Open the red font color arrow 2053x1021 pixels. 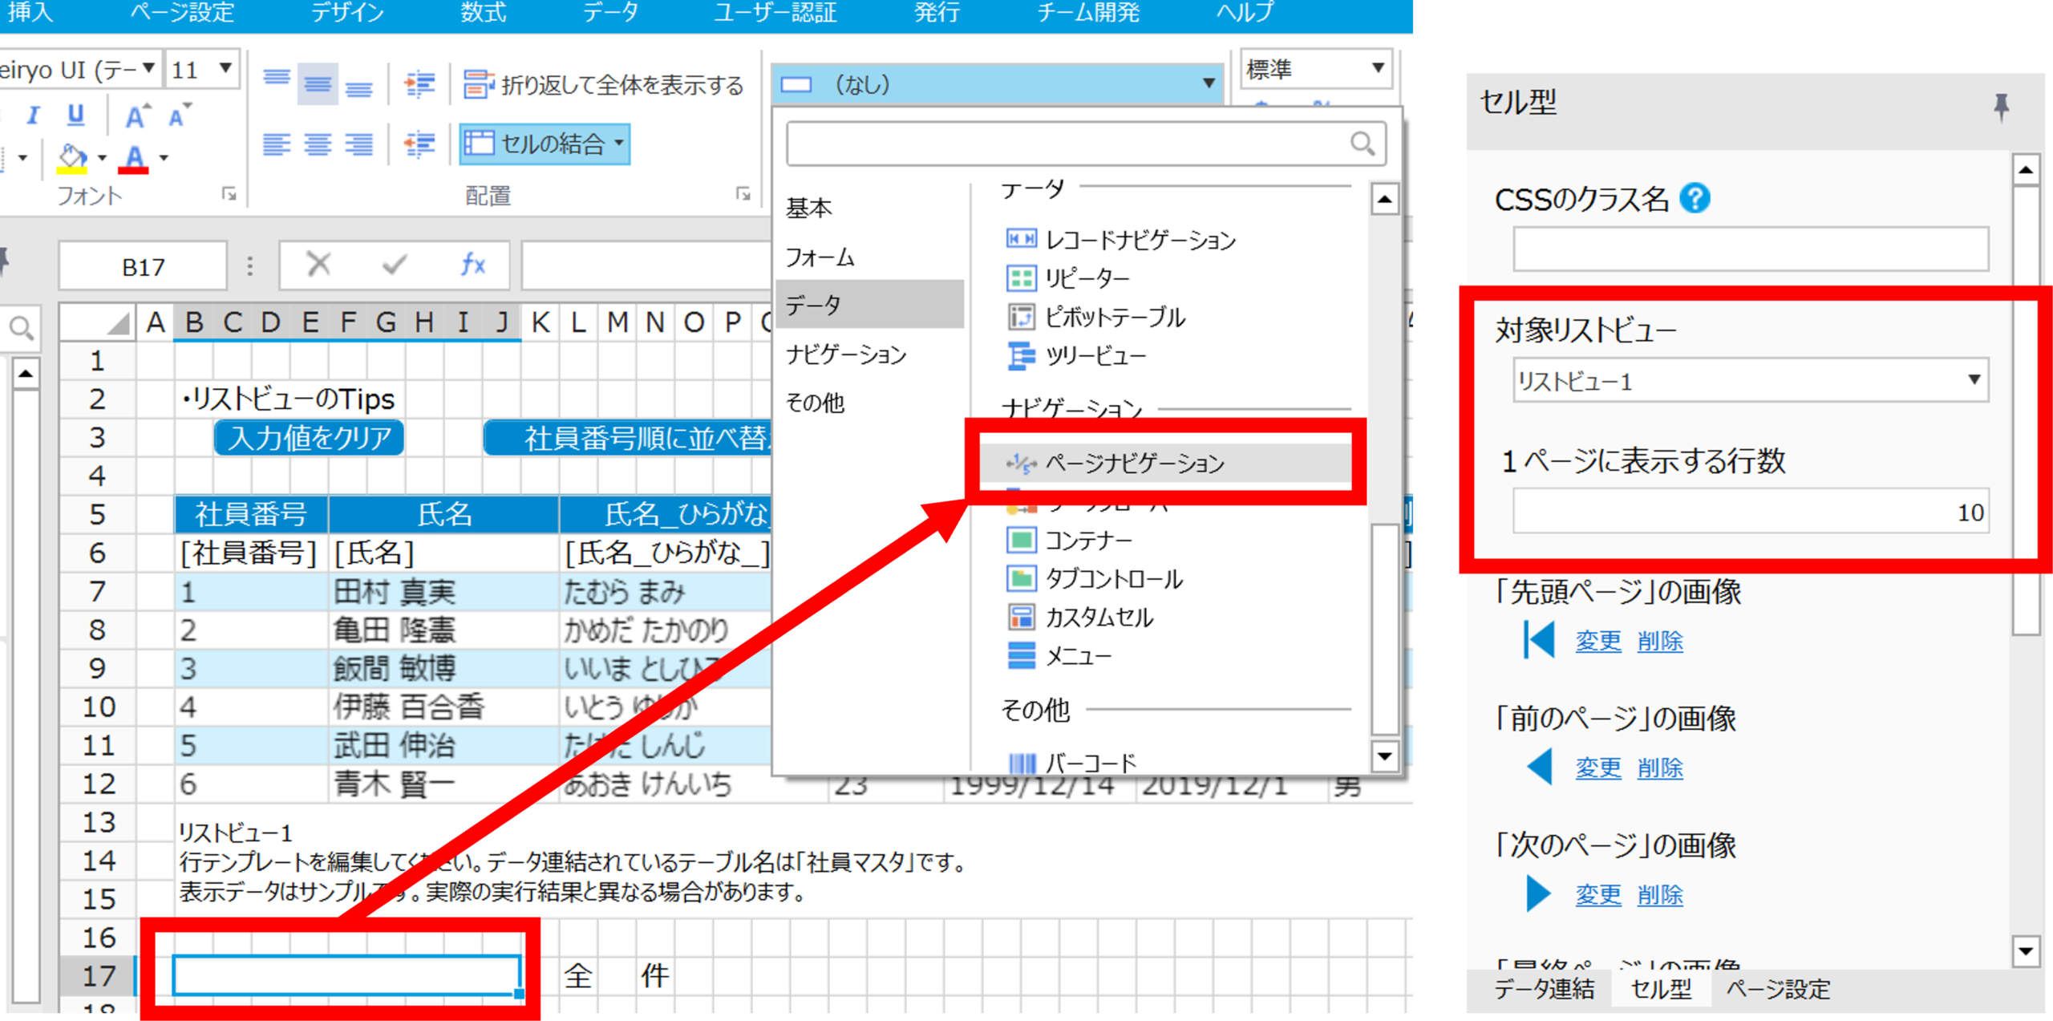164,158
